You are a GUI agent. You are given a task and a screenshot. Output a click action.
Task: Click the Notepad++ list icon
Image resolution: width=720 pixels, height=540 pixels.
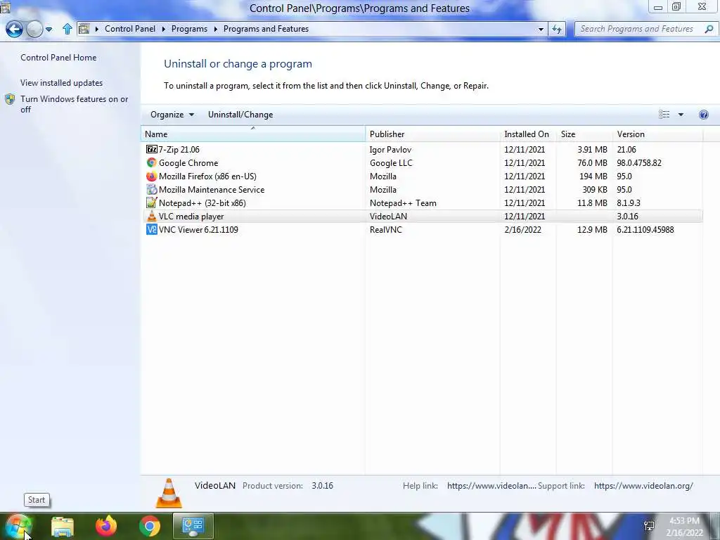[152, 202]
